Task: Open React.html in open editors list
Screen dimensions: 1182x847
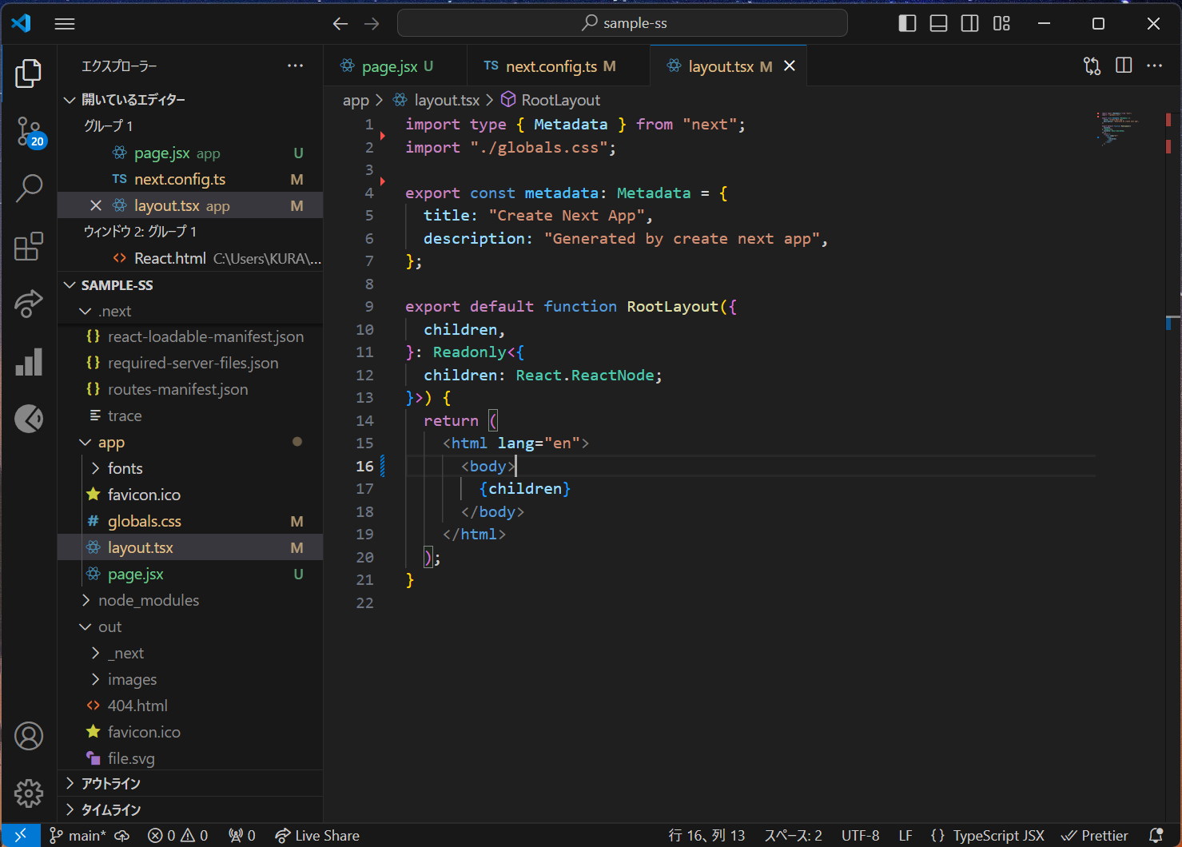Action: (190, 258)
